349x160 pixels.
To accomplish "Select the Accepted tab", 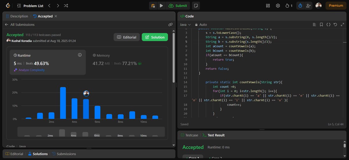I will point(43,16).
